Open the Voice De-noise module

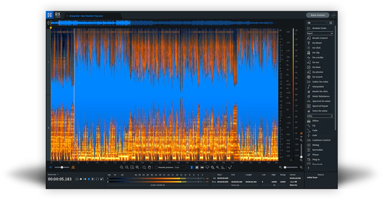pyautogui.click(x=317, y=111)
